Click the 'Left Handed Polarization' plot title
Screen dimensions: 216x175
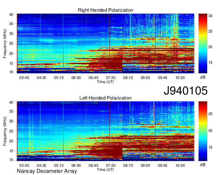coord(105,98)
